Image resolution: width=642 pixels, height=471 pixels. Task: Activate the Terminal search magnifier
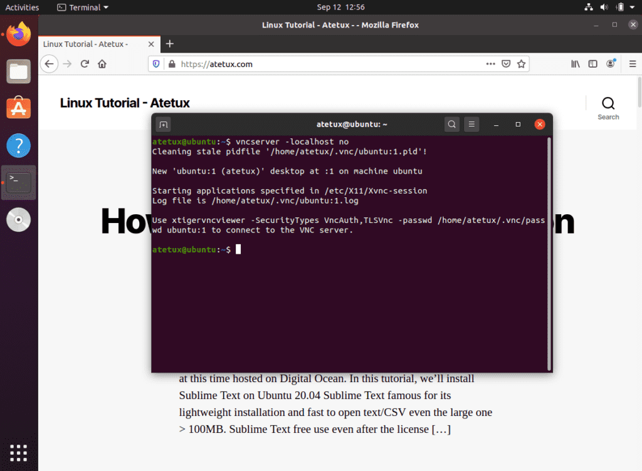(451, 124)
